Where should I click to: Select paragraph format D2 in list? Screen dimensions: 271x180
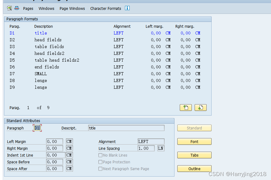[x=12, y=40]
